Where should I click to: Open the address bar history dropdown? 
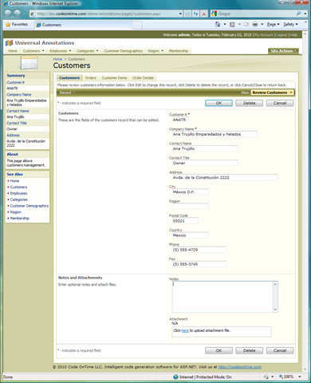click(x=180, y=14)
